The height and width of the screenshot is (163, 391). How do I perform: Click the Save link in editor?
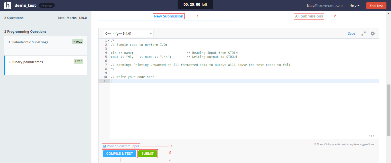[x=351, y=34]
